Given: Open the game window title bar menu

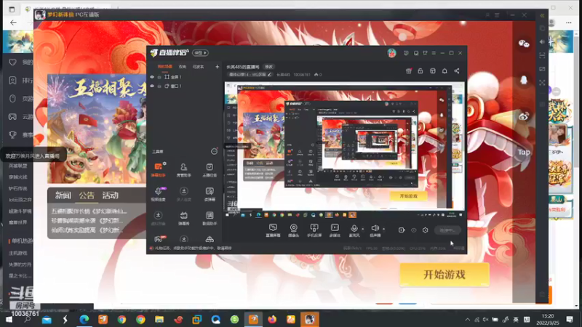Looking at the screenshot, I should 497,15.
